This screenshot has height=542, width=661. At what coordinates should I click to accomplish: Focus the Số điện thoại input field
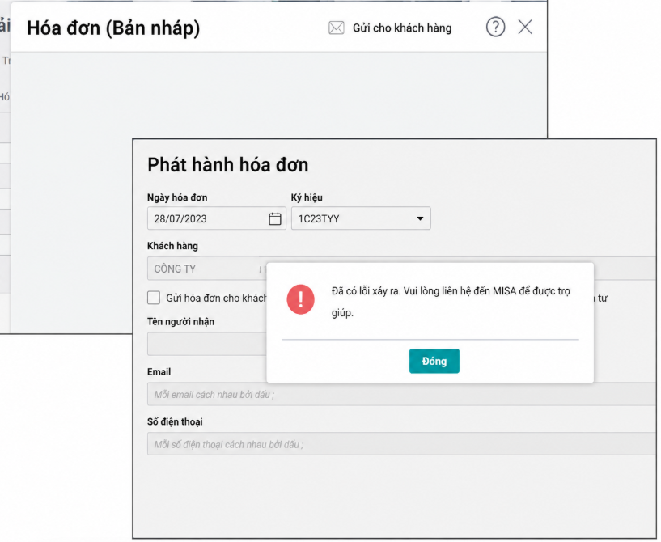pos(402,444)
